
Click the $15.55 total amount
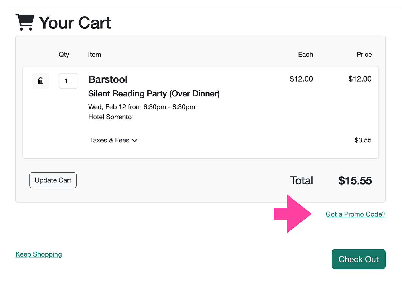pyautogui.click(x=355, y=181)
